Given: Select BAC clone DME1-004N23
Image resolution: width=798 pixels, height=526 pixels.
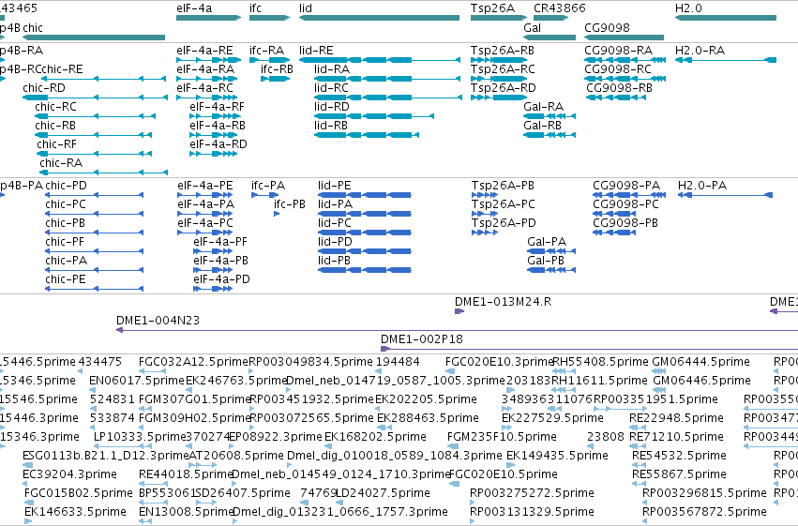Looking at the screenshot, I should pos(457,330).
